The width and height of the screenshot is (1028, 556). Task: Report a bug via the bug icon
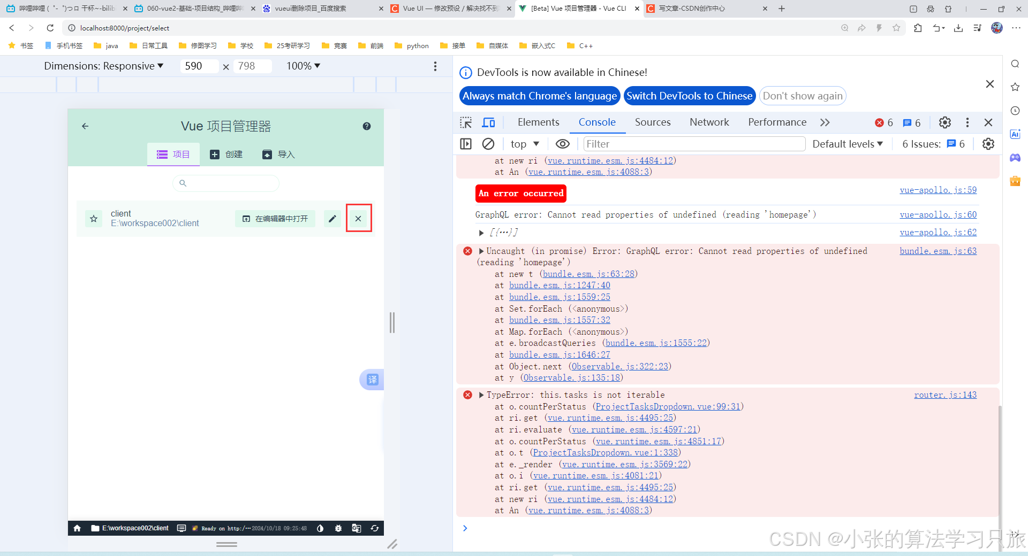point(338,528)
